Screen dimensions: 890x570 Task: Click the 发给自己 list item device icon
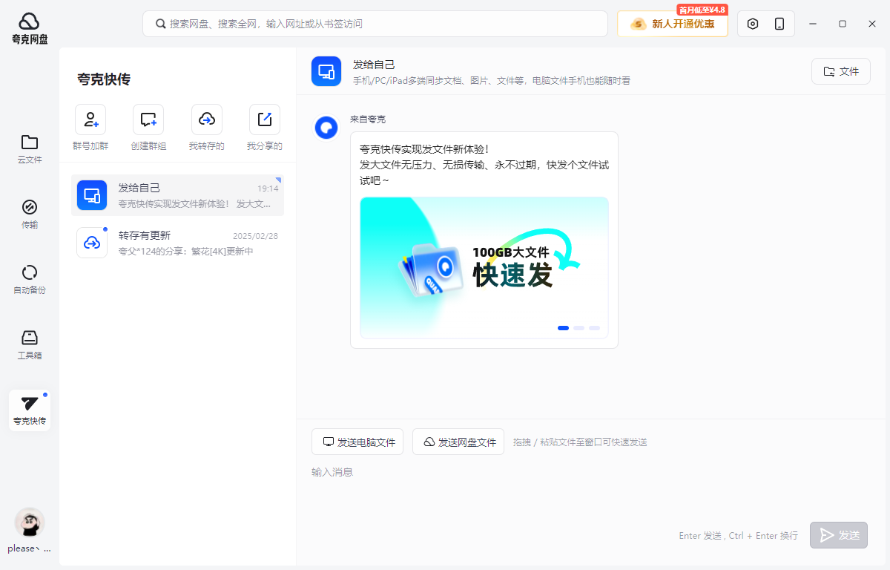[92, 195]
